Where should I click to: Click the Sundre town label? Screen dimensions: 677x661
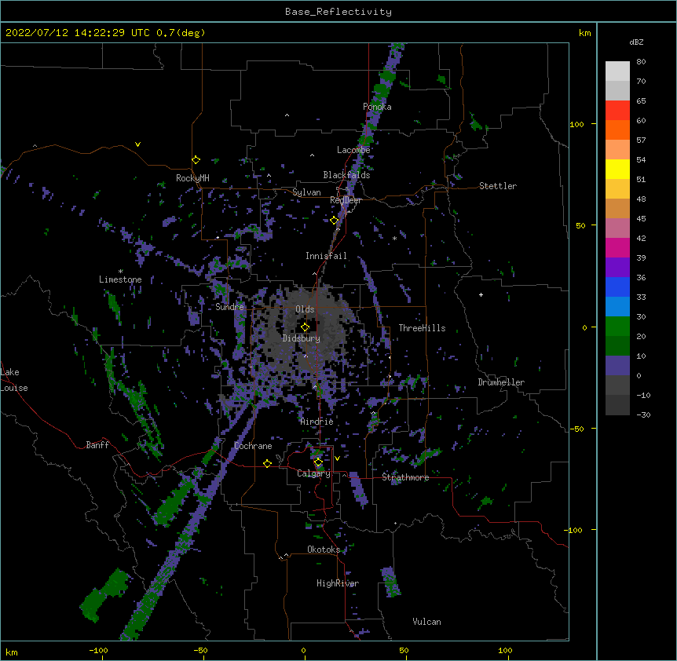(229, 307)
